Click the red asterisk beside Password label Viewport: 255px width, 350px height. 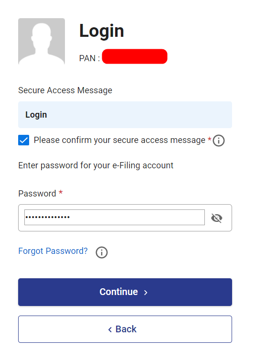(61, 192)
